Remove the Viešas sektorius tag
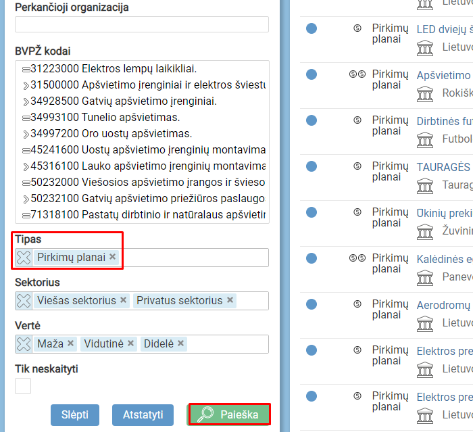Screen dimensions: 473x432 coord(124,300)
